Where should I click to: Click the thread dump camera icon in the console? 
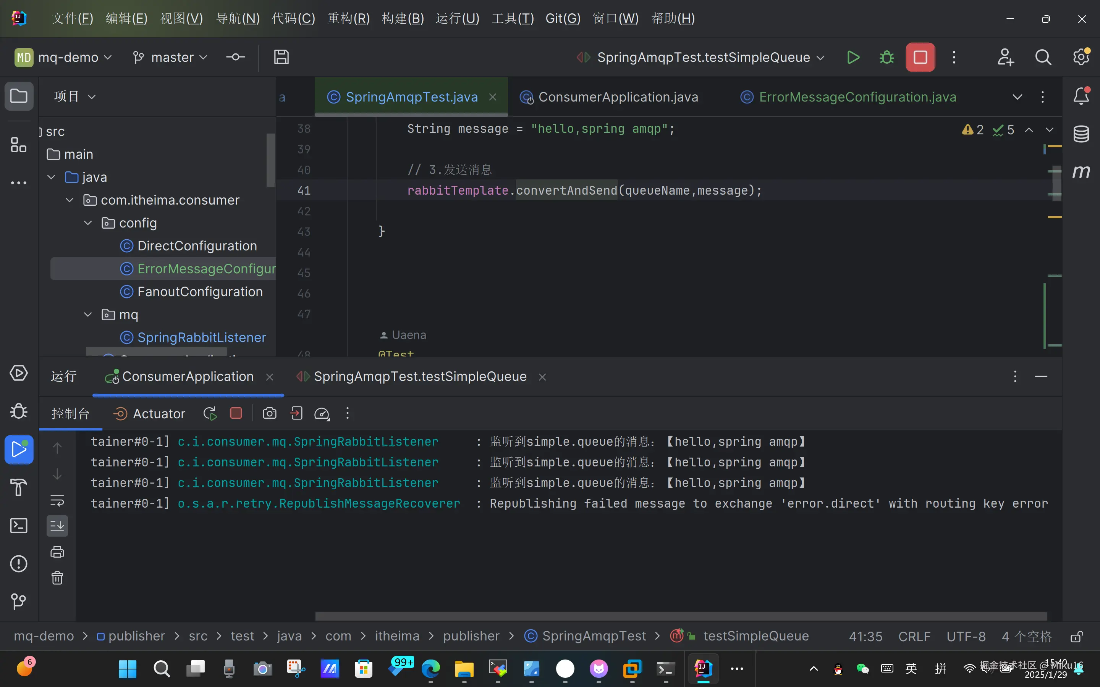[x=269, y=413]
